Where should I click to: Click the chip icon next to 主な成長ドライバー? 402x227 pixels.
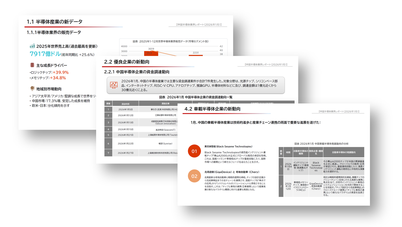coord(32,65)
